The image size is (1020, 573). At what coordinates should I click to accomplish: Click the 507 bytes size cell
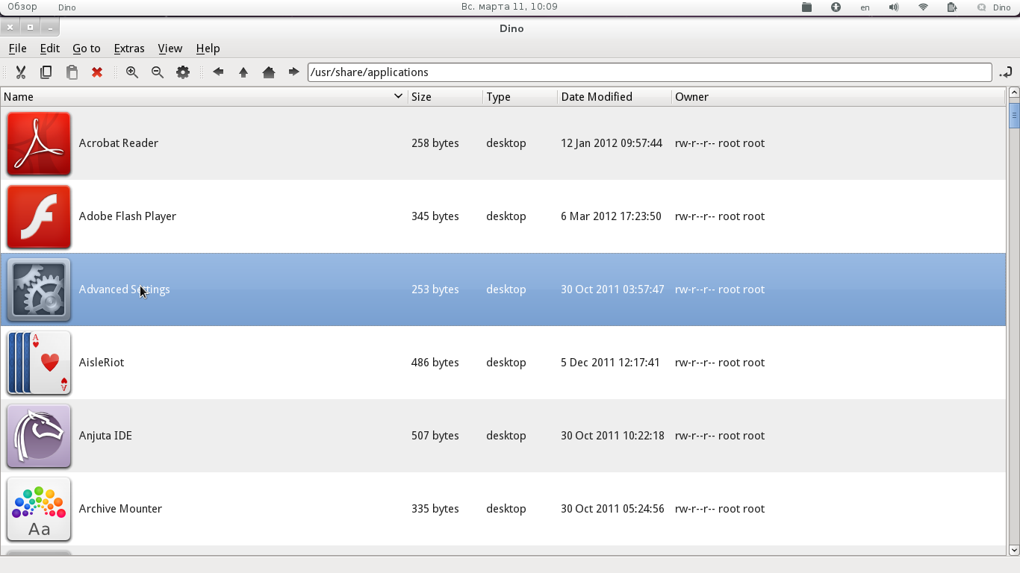pos(435,436)
